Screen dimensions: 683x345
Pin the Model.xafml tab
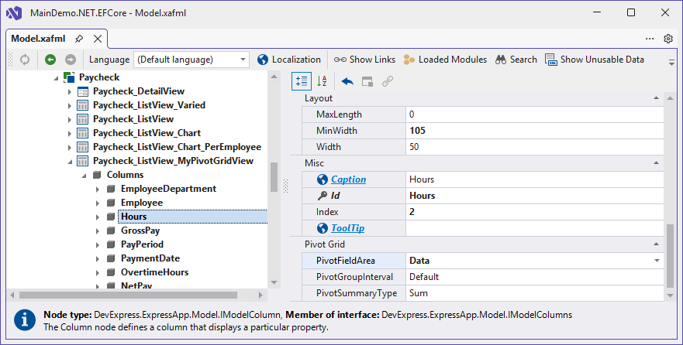click(79, 39)
